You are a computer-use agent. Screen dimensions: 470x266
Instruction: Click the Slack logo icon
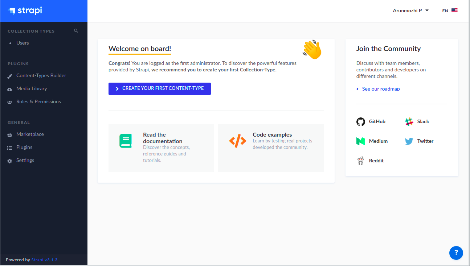[409, 122]
